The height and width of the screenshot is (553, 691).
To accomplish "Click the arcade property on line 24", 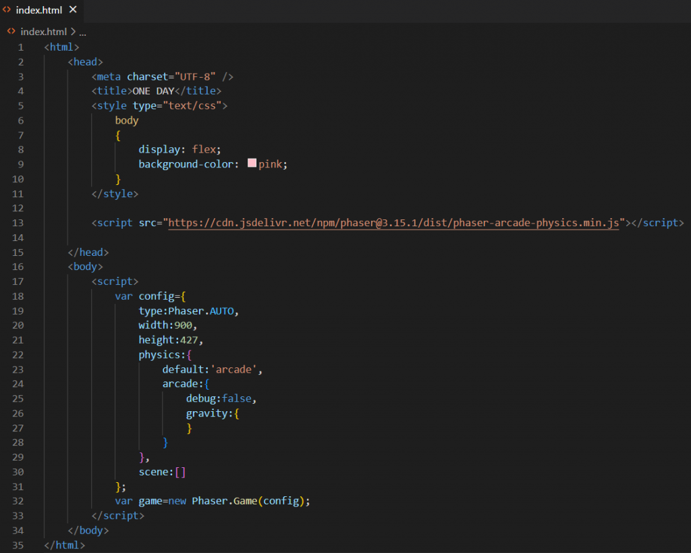I will (x=180, y=384).
